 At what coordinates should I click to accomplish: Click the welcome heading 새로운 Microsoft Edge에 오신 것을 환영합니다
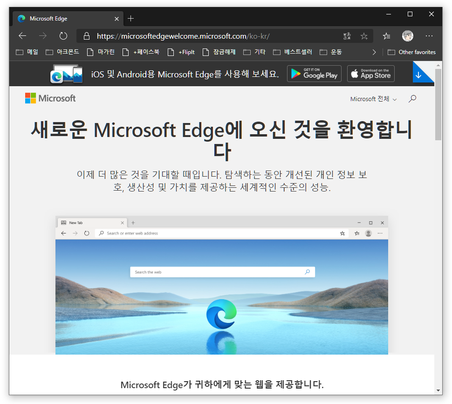(222, 140)
